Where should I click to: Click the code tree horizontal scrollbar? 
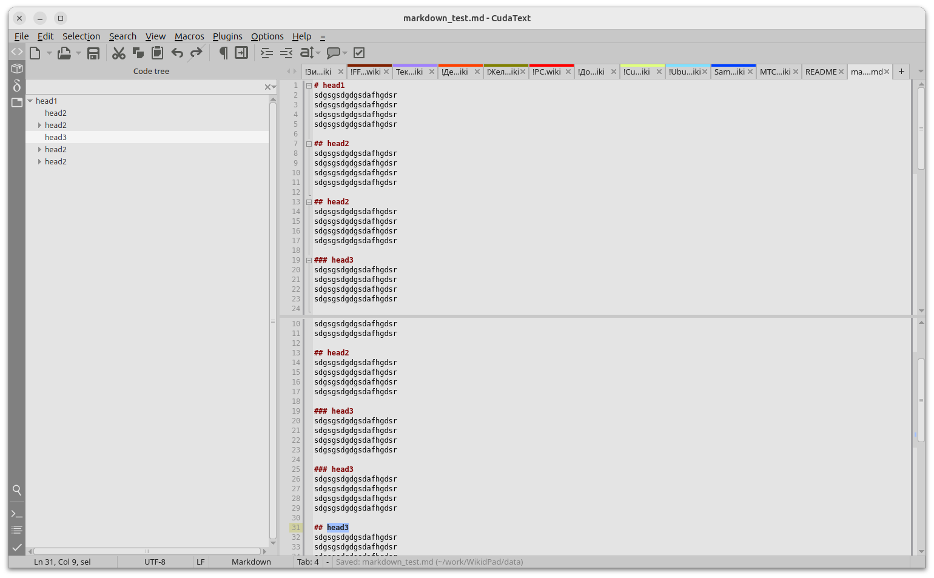[147, 551]
